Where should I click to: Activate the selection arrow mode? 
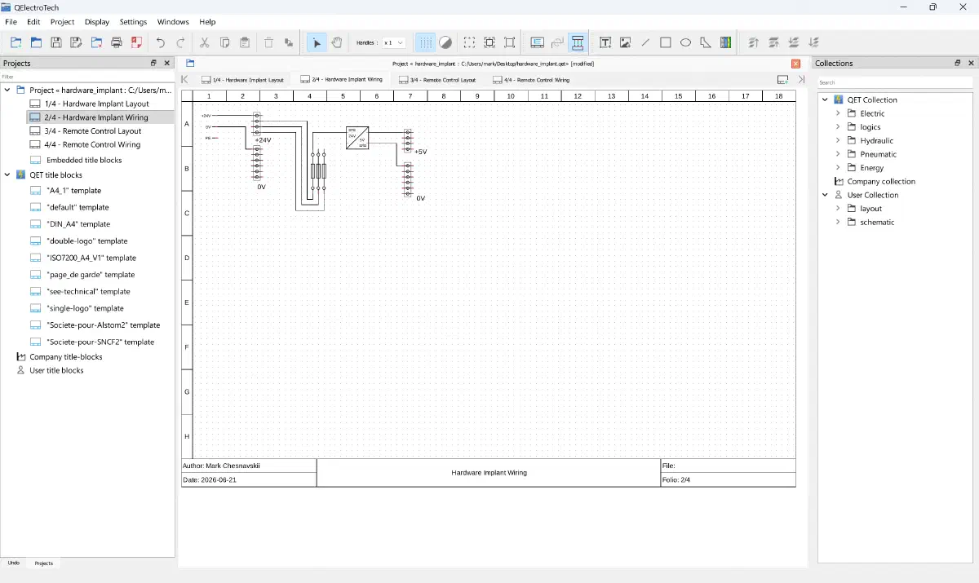tap(317, 42)
